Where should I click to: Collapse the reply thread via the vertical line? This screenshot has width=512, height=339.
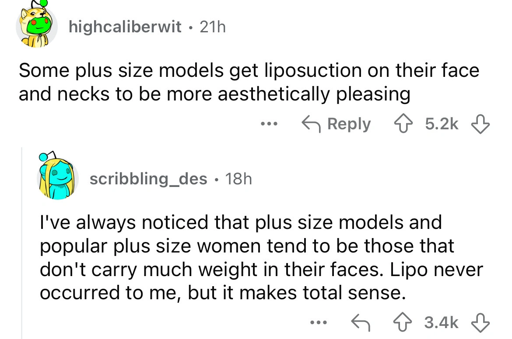22,243
